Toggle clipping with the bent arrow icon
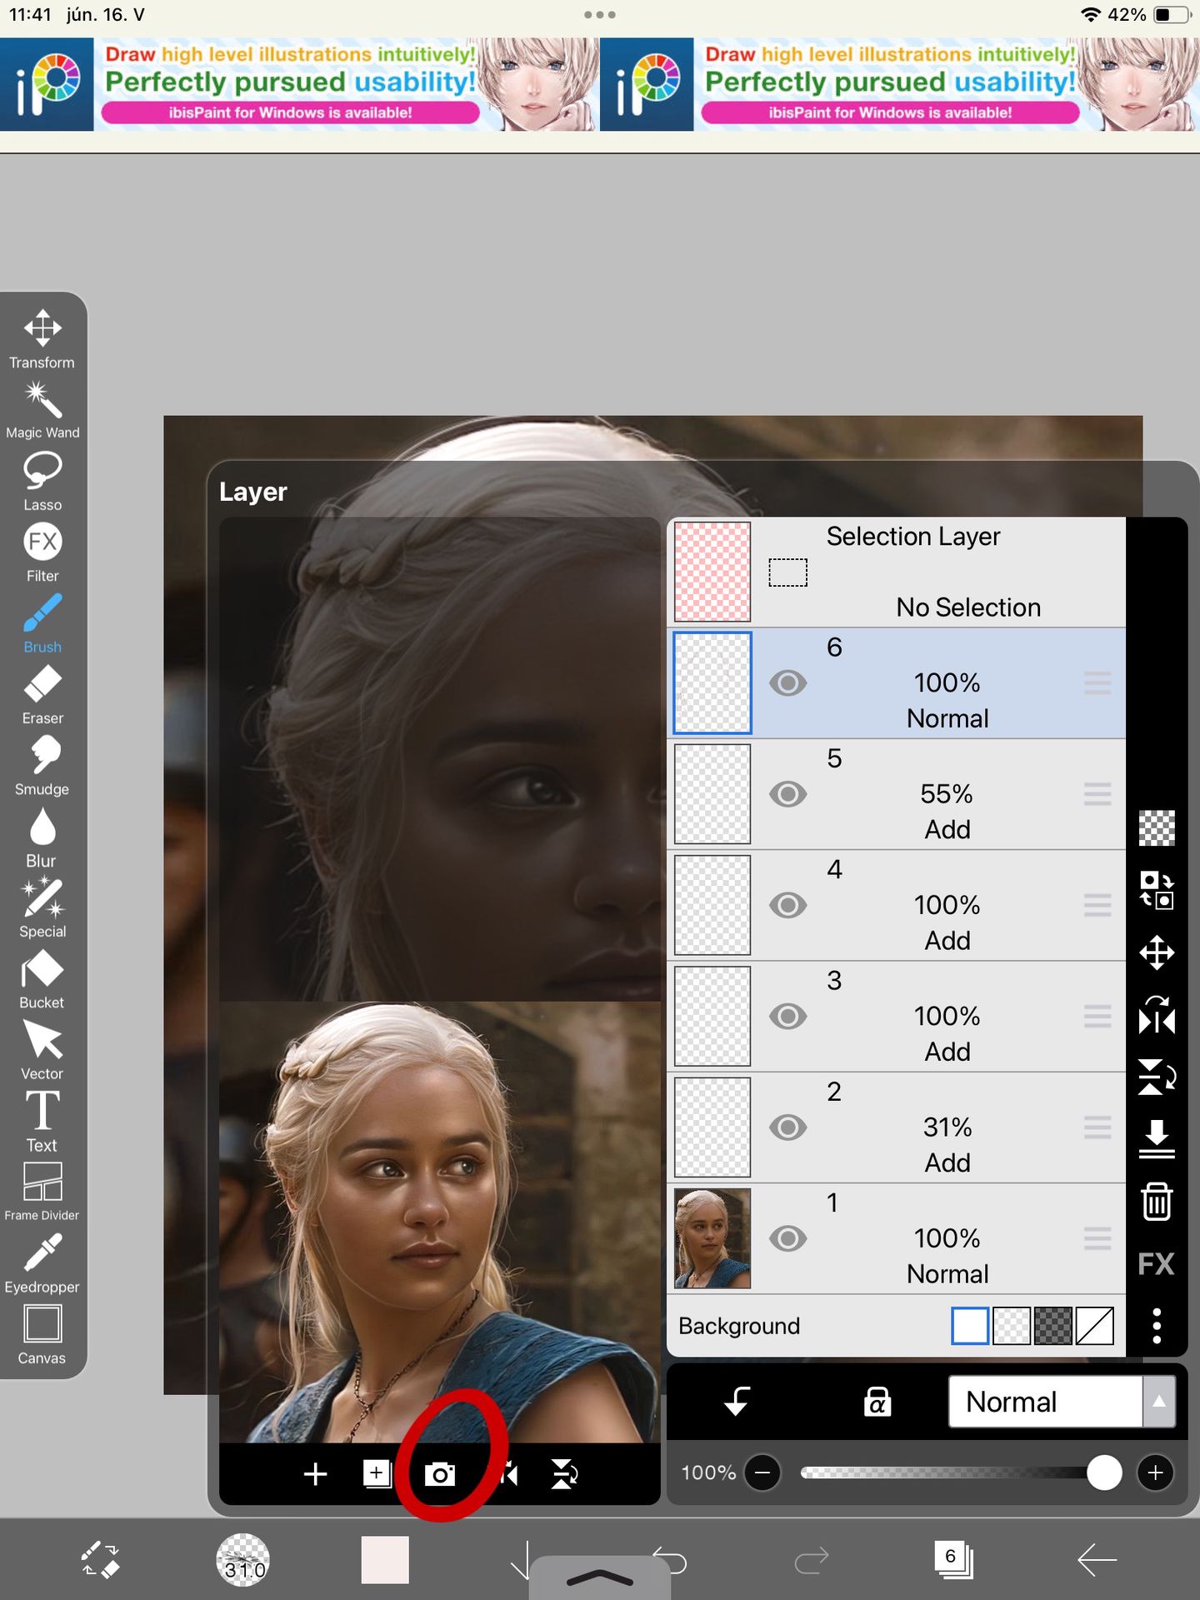Viewport: 1200px width, 1600px height. (737, 1402)
